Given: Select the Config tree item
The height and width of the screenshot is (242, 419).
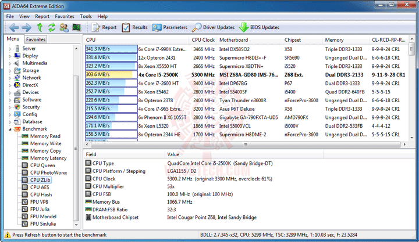Looking at the screenshot, I should point(30,114).
